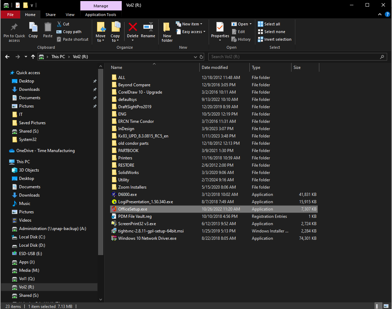Click Copy path in Clipboard group
This screenshot has height=309, width=392.
(x=69, y=32)
